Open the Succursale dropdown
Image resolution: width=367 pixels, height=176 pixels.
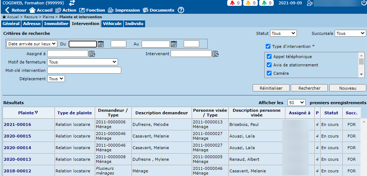click(x=350, y=33)
